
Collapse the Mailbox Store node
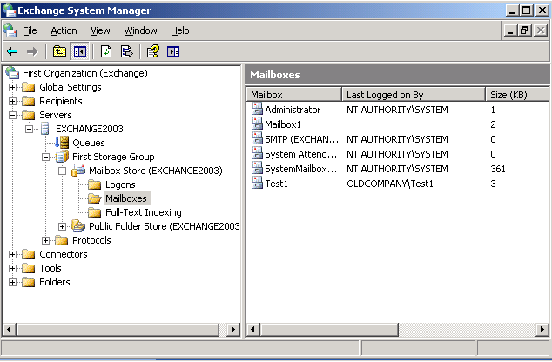coord(62,171)
